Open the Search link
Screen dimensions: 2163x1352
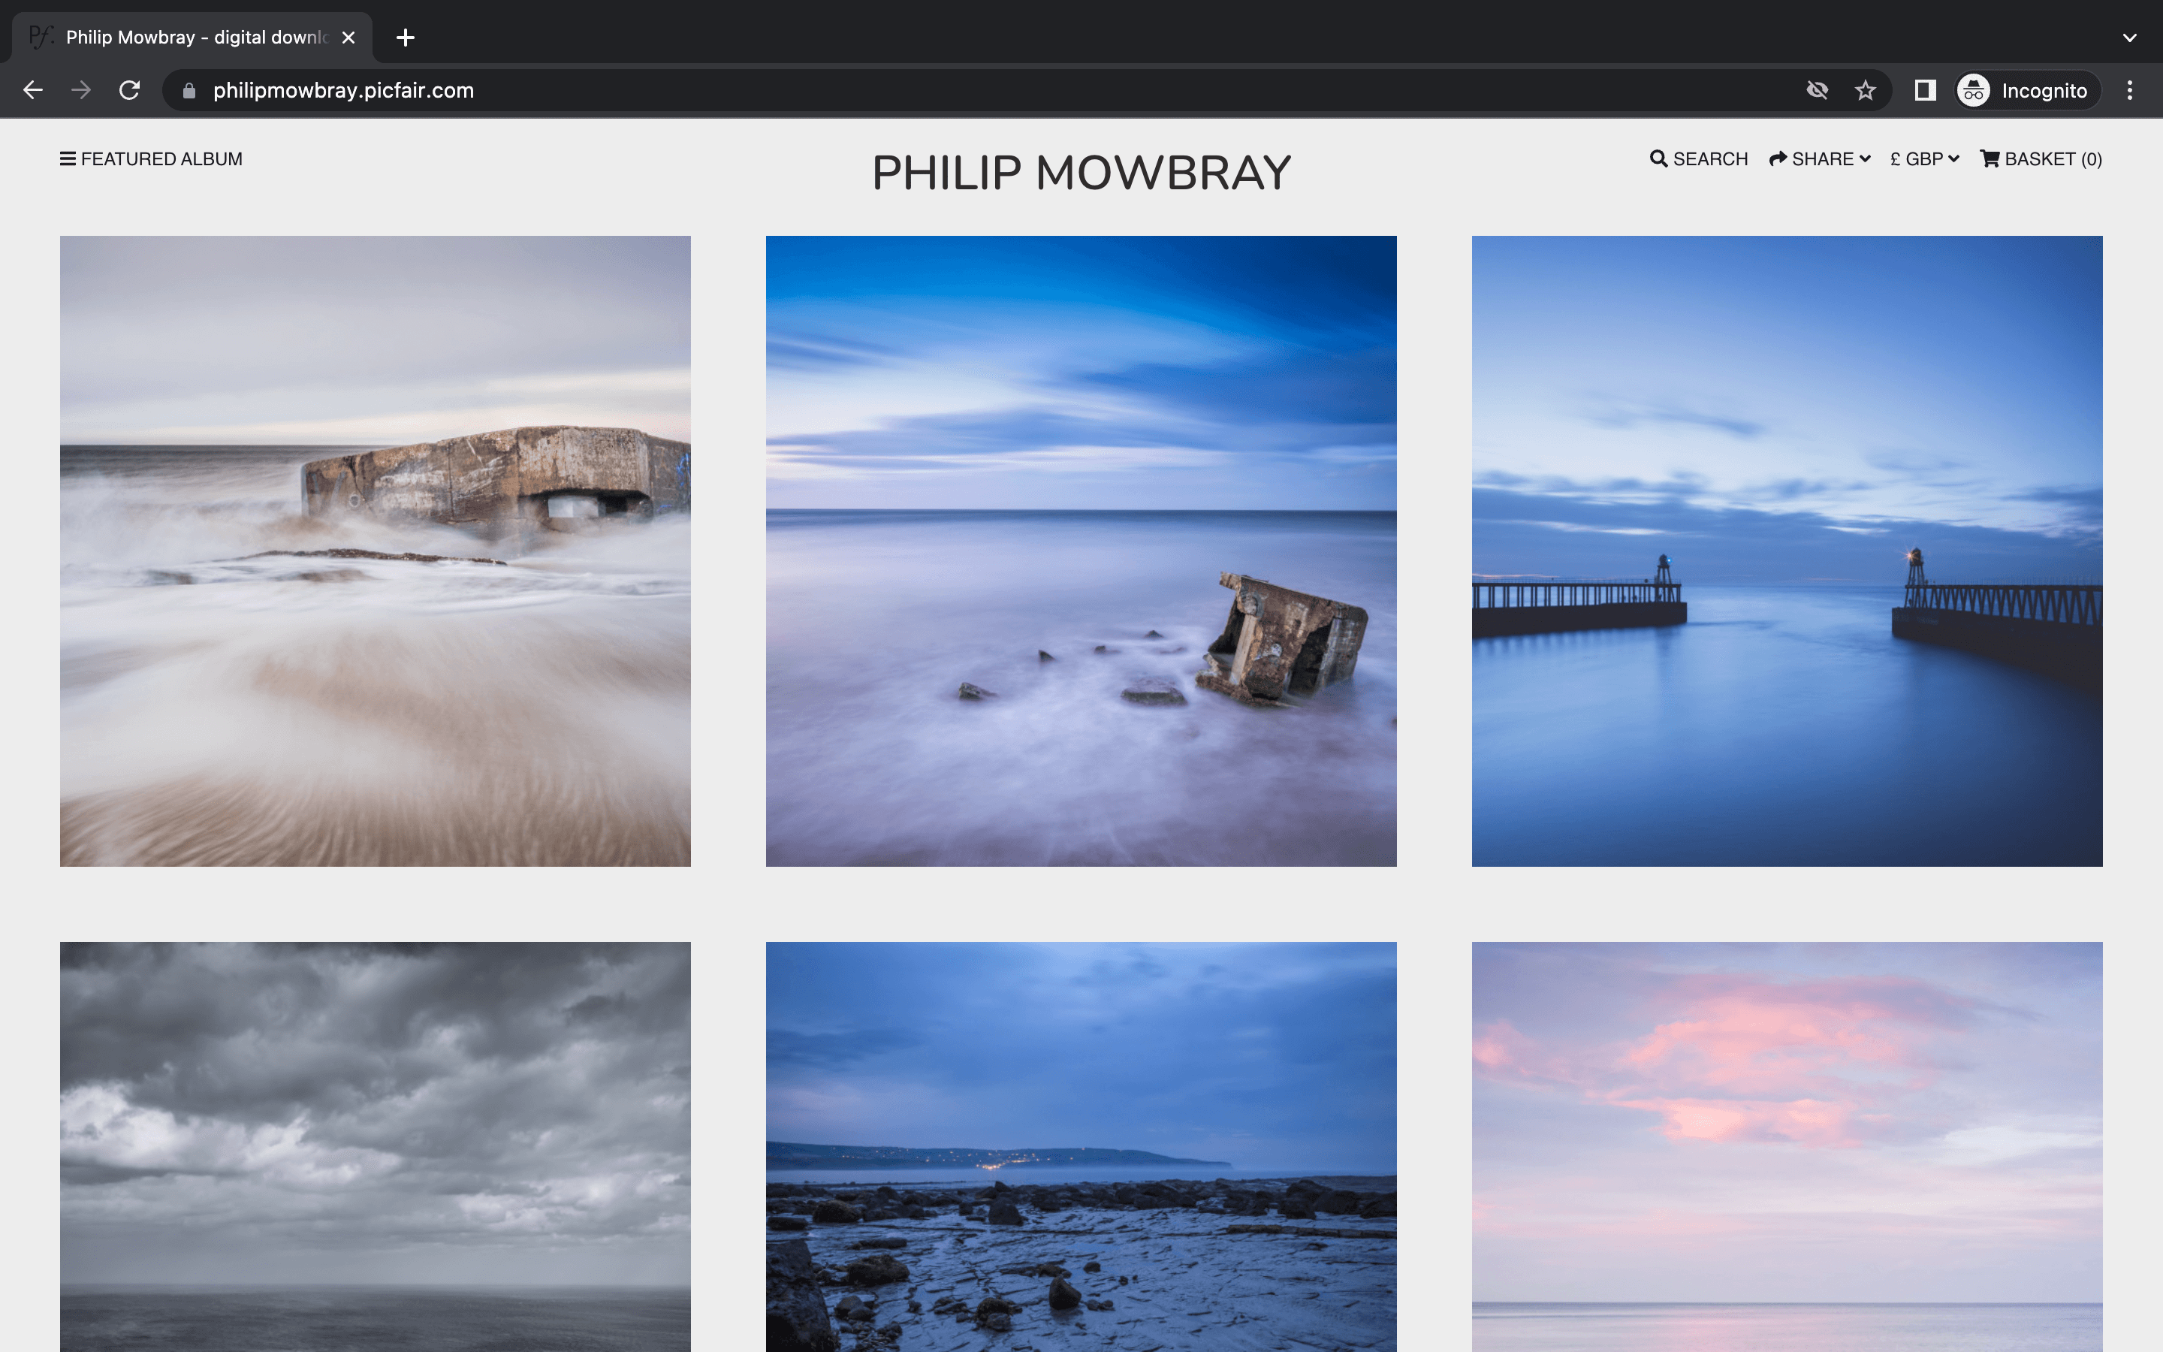point(1698,159)
